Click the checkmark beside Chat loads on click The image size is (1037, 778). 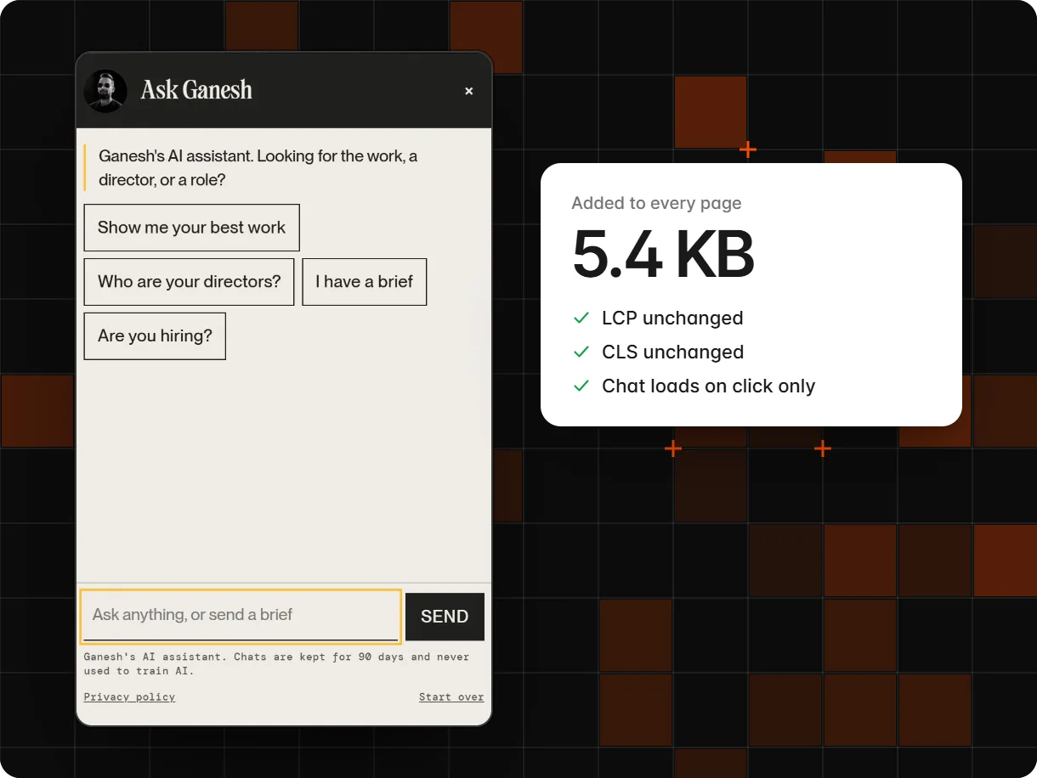(581, 386)
